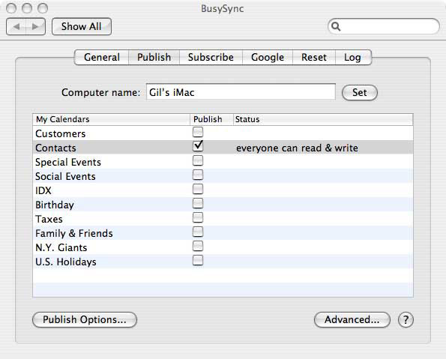
Task: Open the Reset tab
Action: (314, 57)
